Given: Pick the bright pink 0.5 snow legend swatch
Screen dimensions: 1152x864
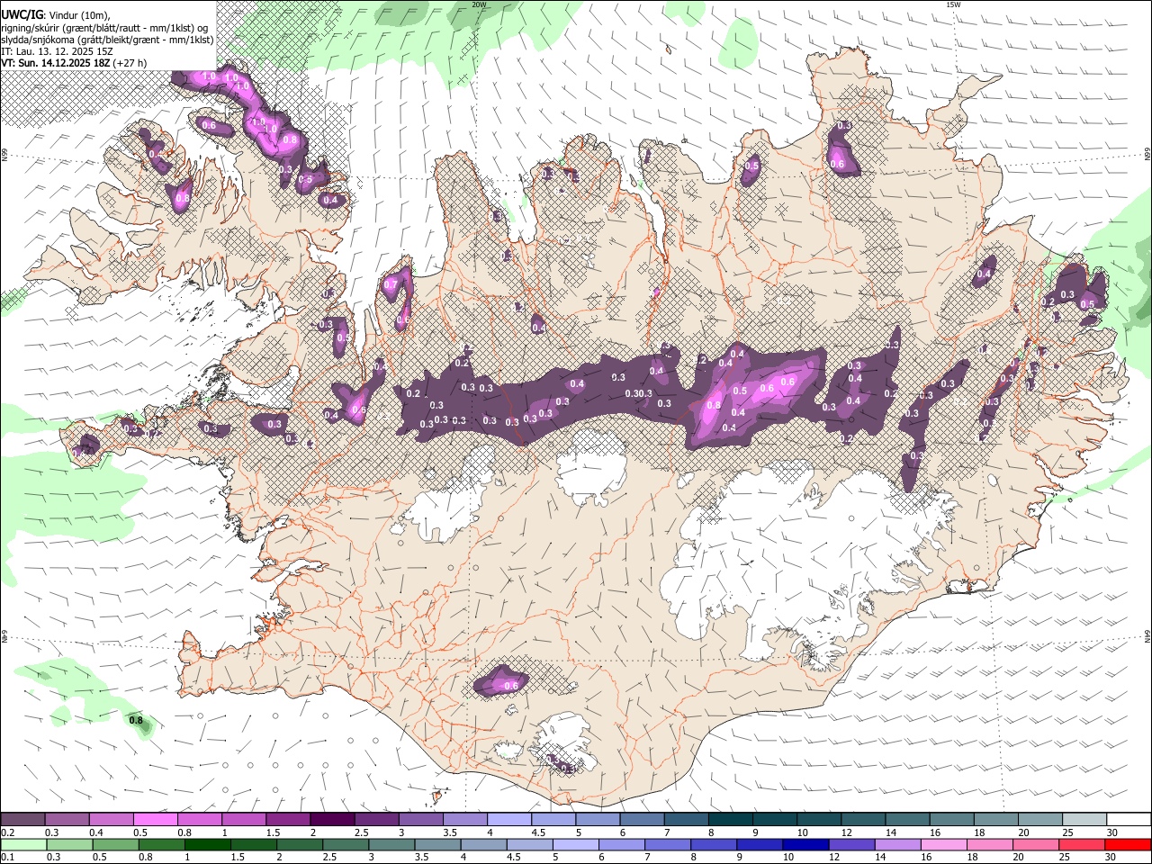Looking at the screenshot, I should tap(155, 820).
